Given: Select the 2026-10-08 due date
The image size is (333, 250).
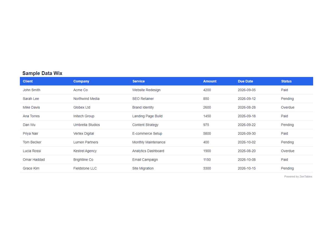Looking at the screenshot, I should [x=247, y=160].
